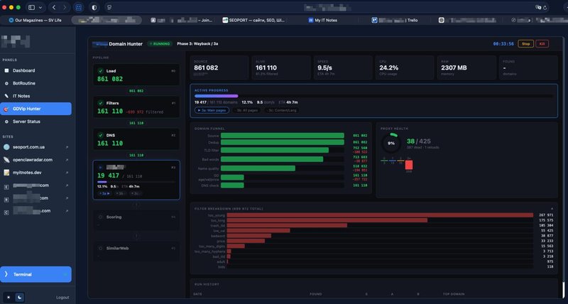Click the Stop button
The width and height of the screenshot is (568, 304).
pos(525,44)
